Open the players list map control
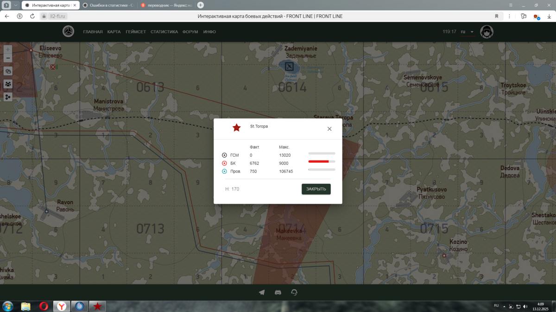The height and width of the screenshot is (312, 556). 8,84
